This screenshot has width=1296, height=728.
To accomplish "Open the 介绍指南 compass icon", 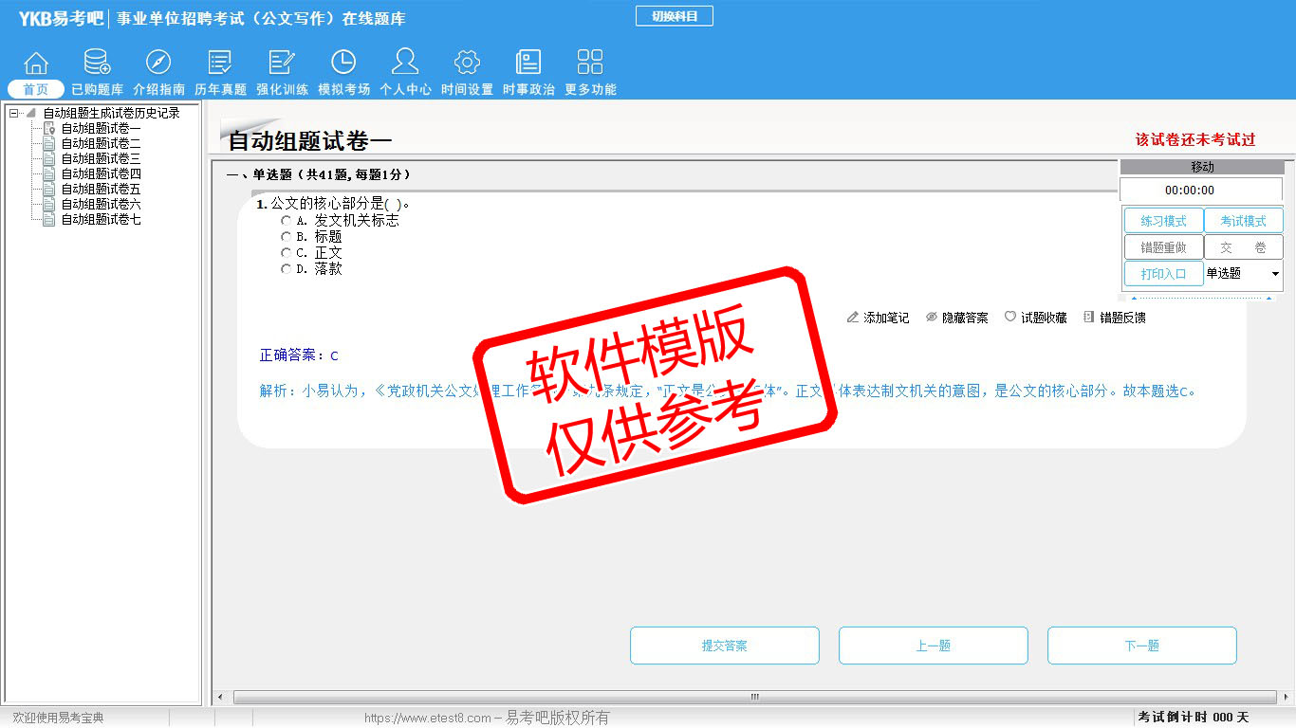I will (158, 64).
